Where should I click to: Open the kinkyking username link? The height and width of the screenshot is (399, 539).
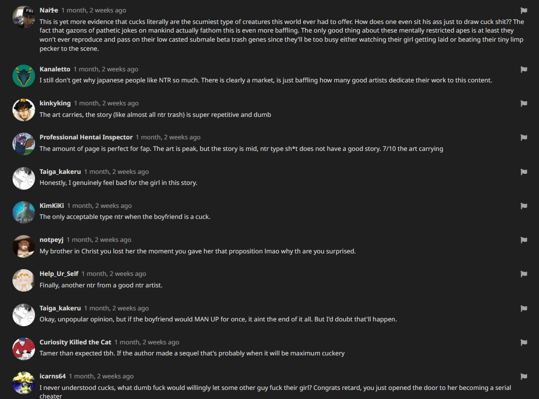tap(55, 103)
